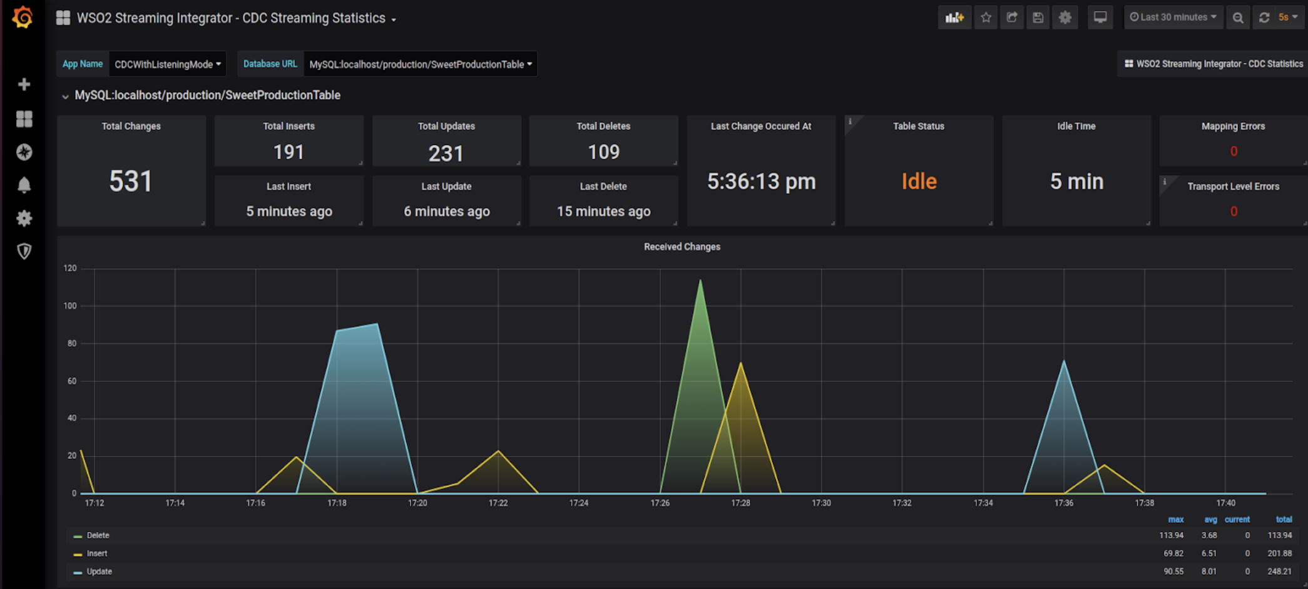Open the dashboard title dropdown
The height and width of the screenshot is (589, 1308).
[x=237, y=18]
